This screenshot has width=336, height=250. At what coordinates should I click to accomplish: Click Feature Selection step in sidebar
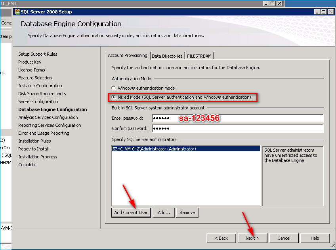click(35, 78)
